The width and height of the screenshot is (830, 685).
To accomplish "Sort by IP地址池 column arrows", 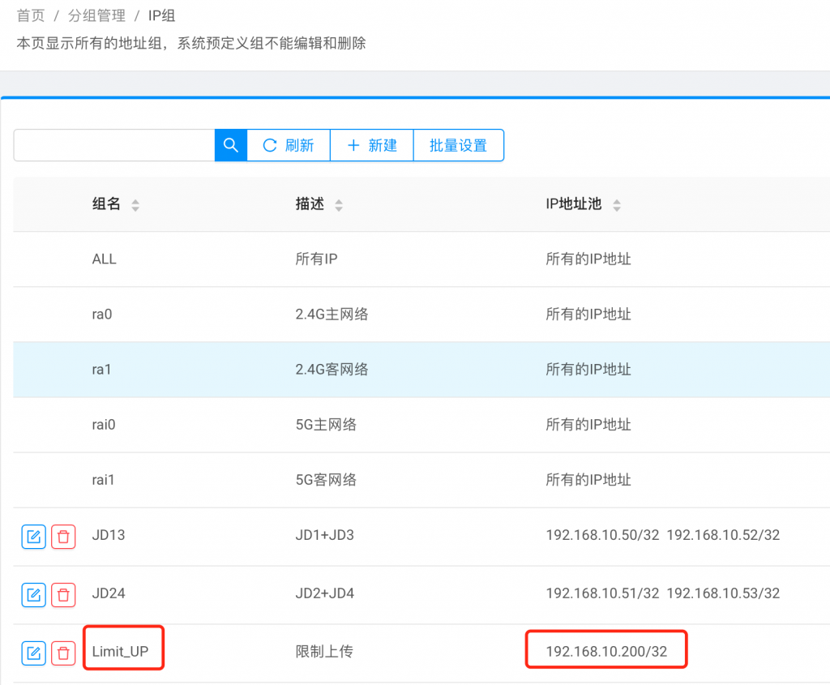I will (x=617, y=205).
